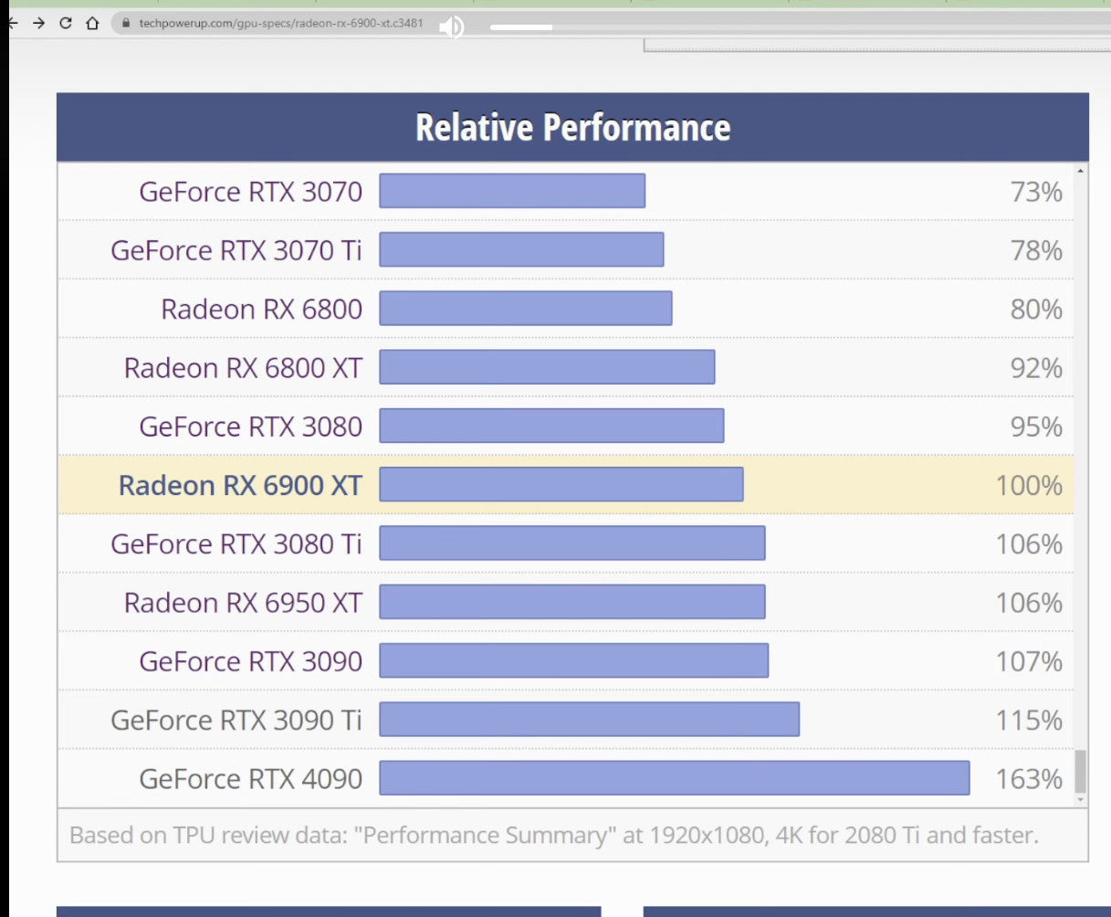Click the 95% value for RTX 3080
Viewport: 1111px width, 917px height.
tap(1036, 427)
